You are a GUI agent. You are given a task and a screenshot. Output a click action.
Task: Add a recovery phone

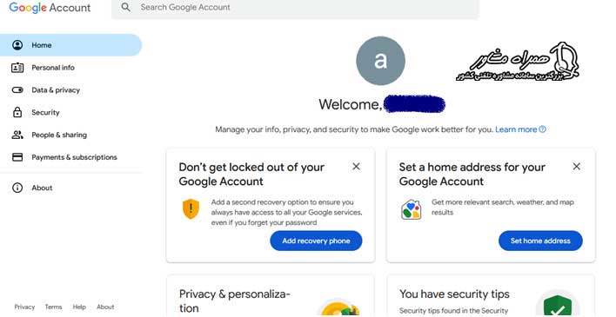pos(316,241)
